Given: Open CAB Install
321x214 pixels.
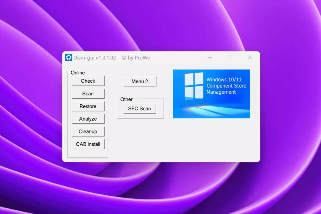Looking at the screenshot, I should point(88,144).
